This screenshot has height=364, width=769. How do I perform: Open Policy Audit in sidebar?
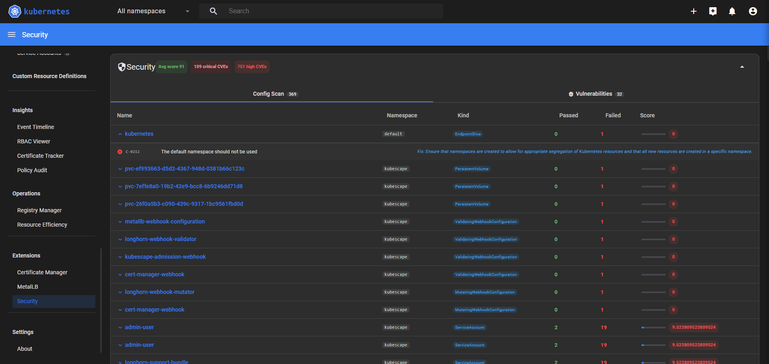32,170
